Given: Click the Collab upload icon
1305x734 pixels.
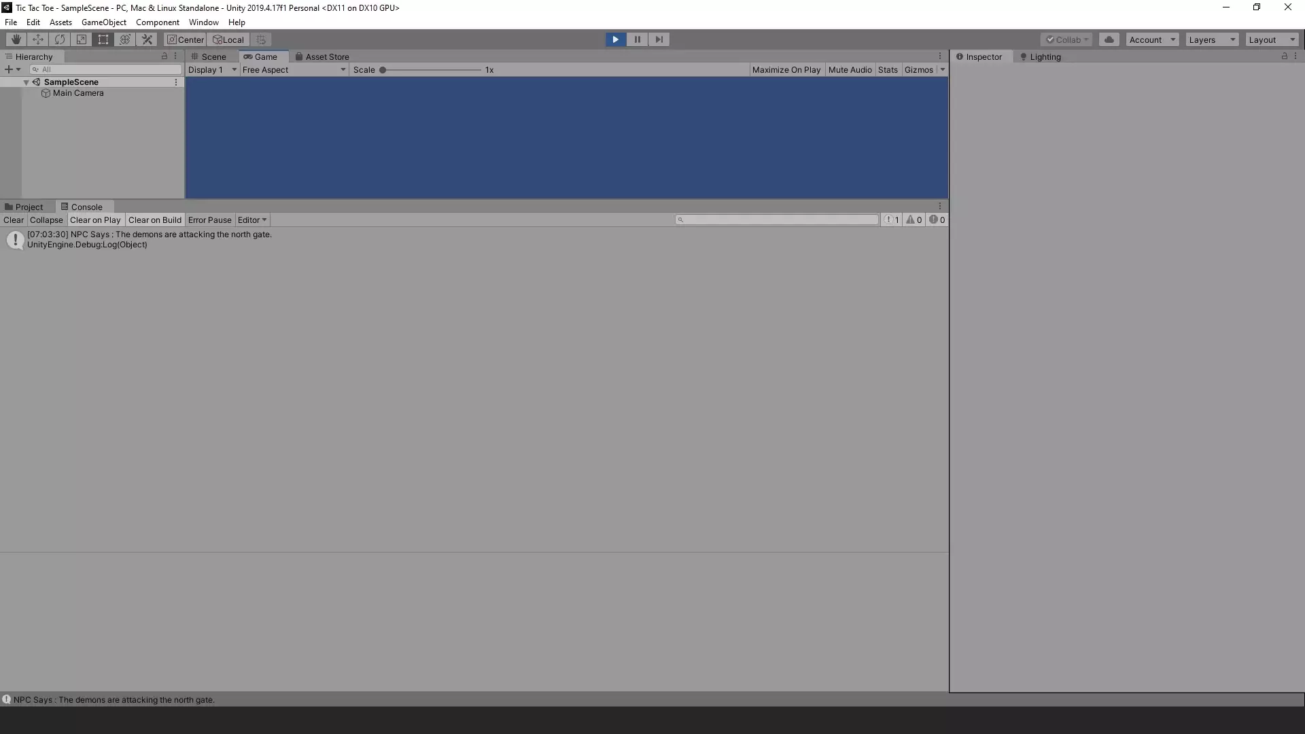Looking at the screenshot, I should point(1109,39).
